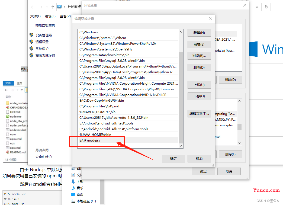Open 设备管理器 in the control panel sidebar
The image size is (283, 205).
44,35
